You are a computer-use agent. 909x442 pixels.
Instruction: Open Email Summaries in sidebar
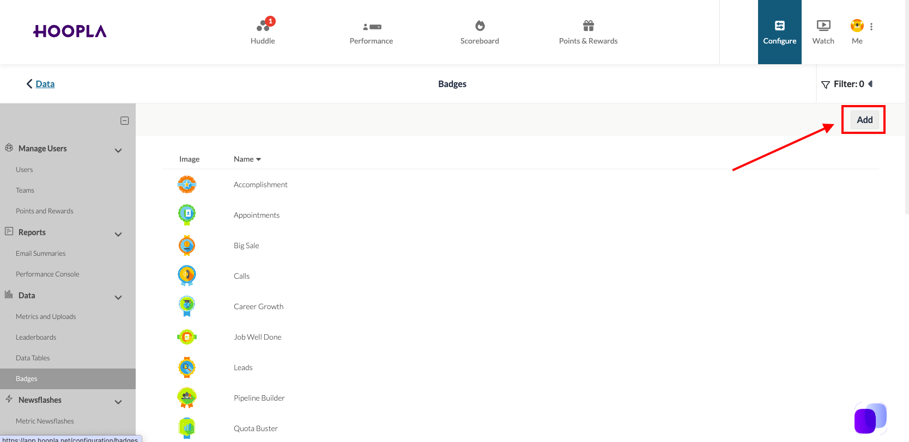pyautogui.click(x=41, y=254)
